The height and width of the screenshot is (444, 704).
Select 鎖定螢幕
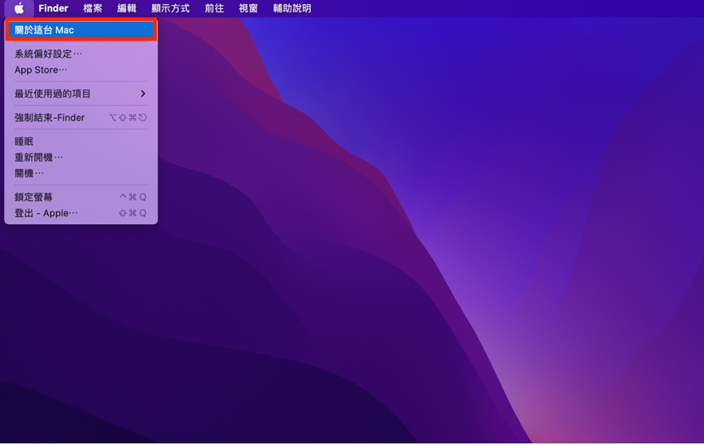[81, 197]
